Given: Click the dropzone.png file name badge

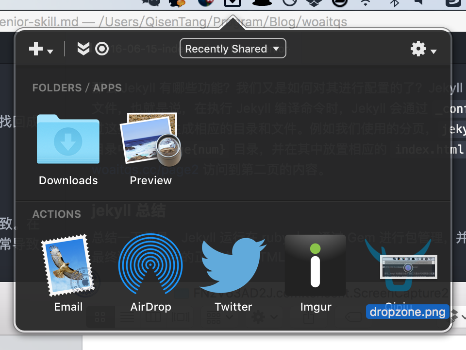Looking at the screenshot, I should (x=407, y=312).
